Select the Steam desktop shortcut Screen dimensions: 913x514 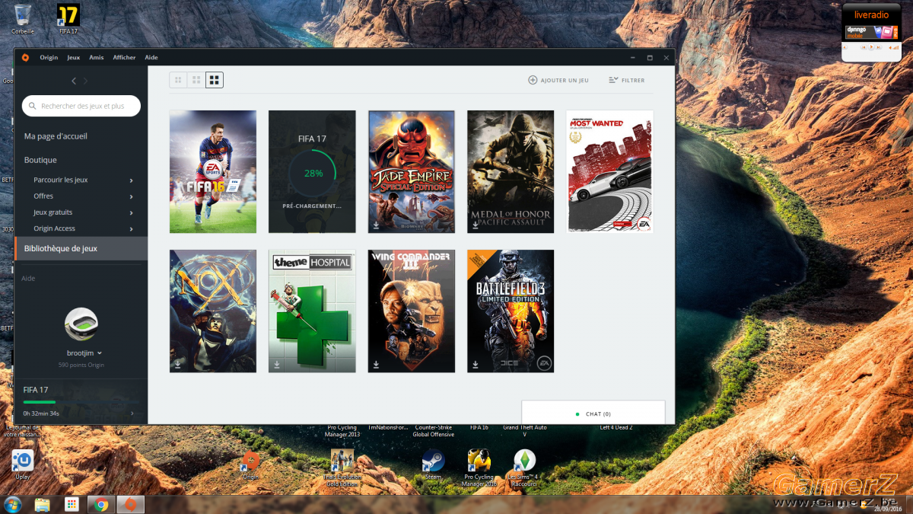point(433,465)
